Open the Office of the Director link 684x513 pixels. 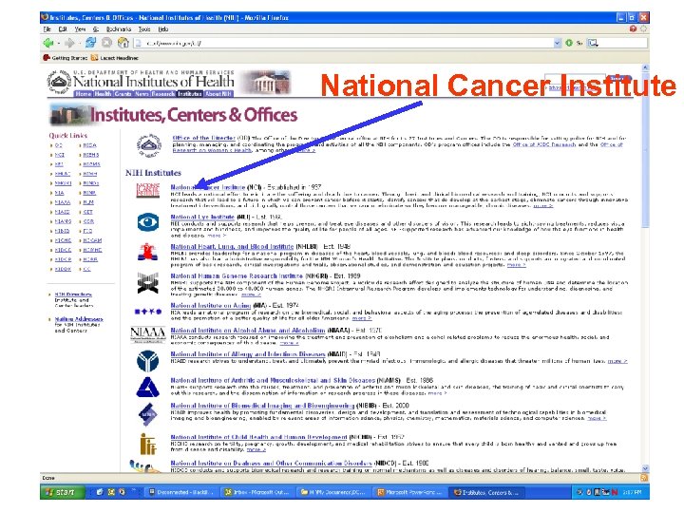tap(204, 138)
